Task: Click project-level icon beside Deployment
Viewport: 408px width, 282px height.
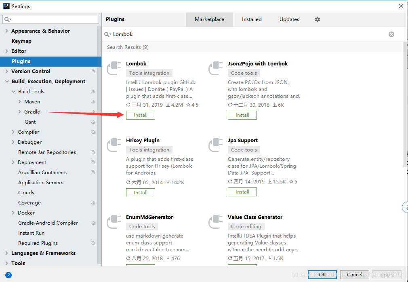Action: [93, 162]
